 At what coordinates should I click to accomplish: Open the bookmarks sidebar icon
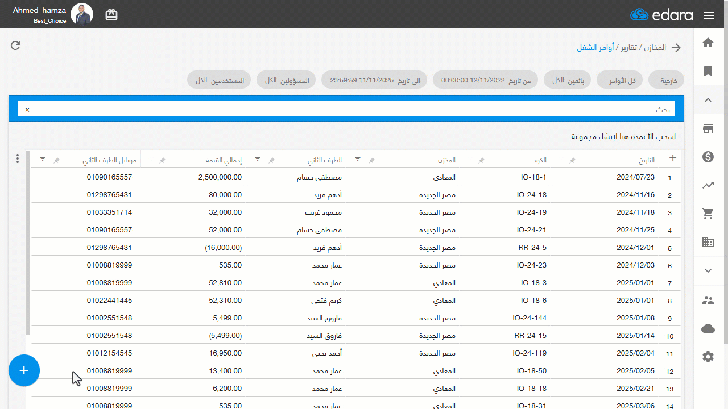point(708,71)
